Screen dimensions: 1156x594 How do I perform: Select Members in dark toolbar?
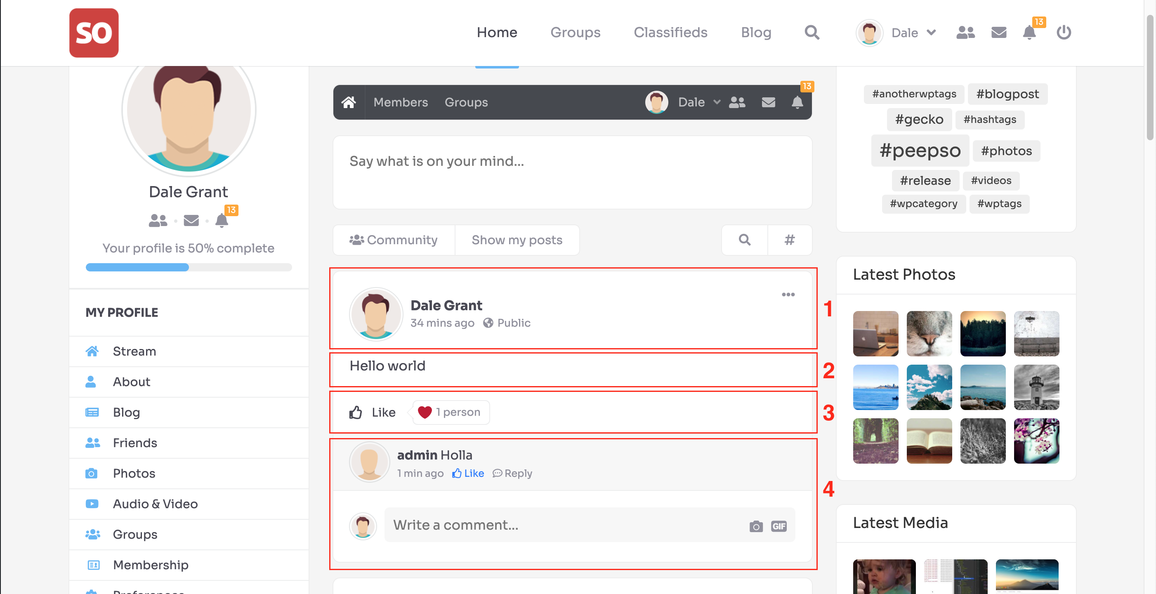[x=401, y=102]
